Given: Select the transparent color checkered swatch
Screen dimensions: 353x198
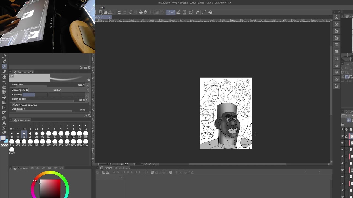Looking at the screenshot, I should [x=4, y=145].
